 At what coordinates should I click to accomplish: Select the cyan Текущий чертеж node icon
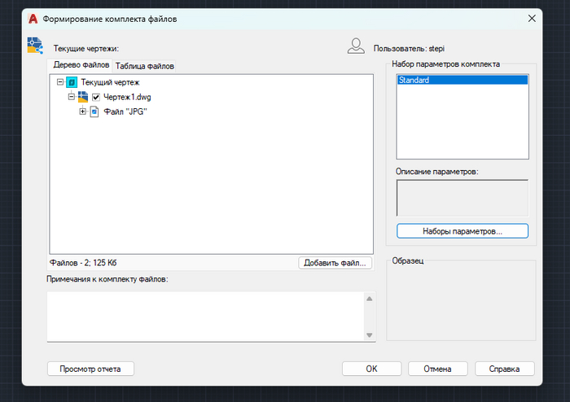click(72, 82)
